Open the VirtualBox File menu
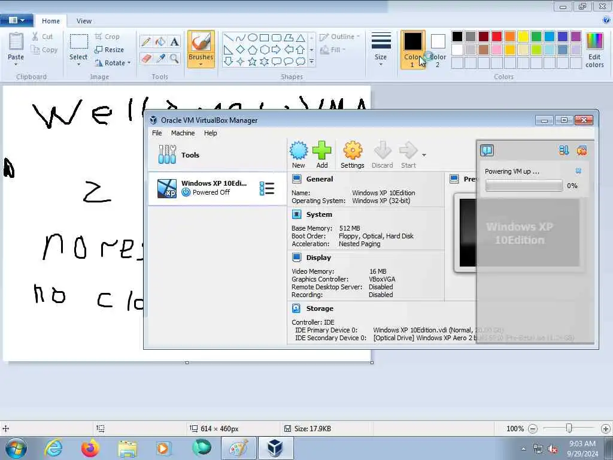The width and height of the screenshot is (613, 460). pos(157,133)
